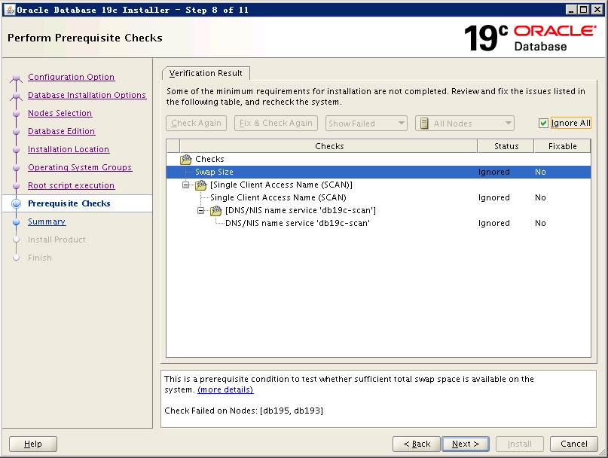This screenshot has height=458, width=608.
Task: Click the disabled Install Product step
Action: [57, 240]
